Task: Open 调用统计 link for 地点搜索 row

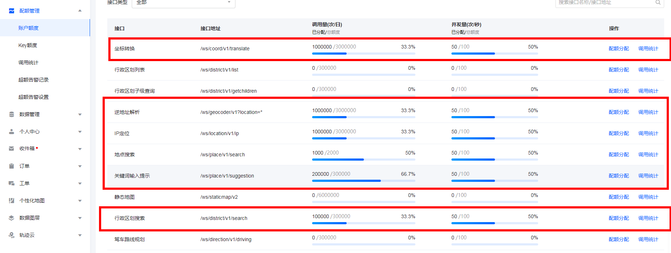Action: 648,155
